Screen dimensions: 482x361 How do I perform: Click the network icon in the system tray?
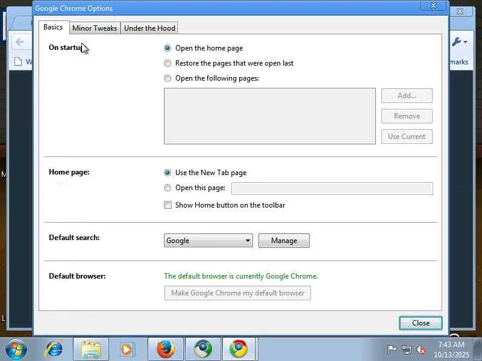[x=406, y=350]
